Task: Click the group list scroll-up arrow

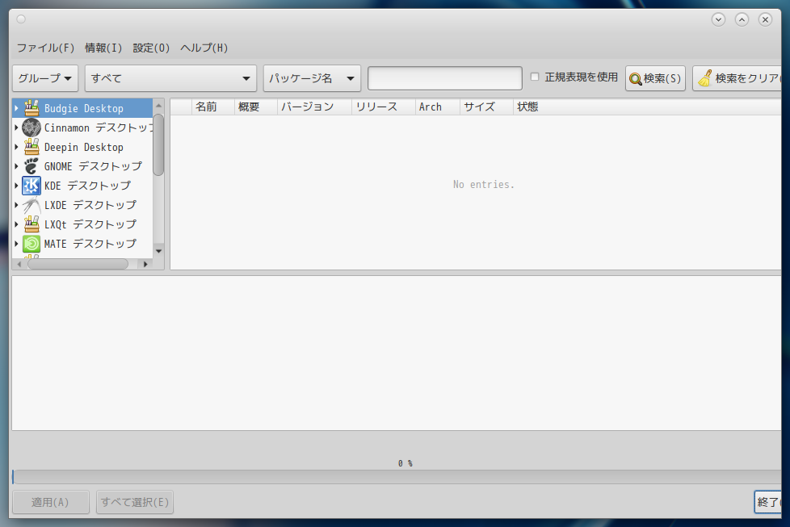Action: (x=158, y=106)
